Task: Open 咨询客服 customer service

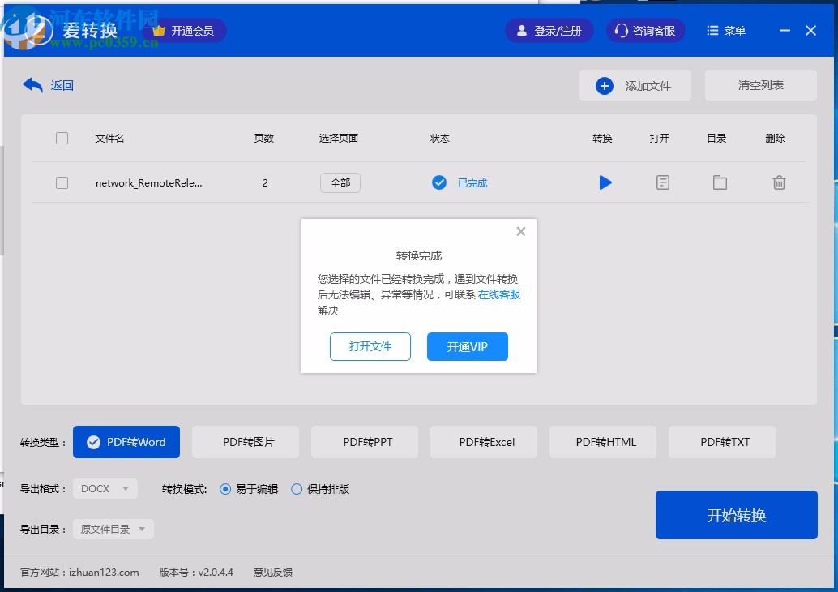Action: pos(645,30)
